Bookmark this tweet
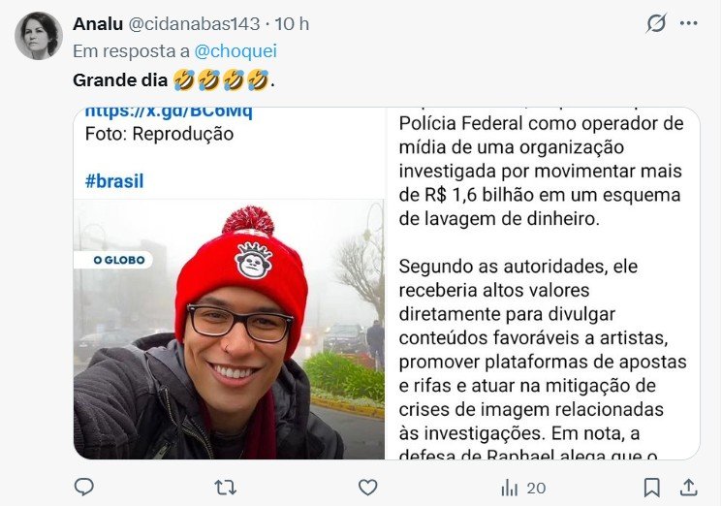Image resolution: width=722 pixels, height=506 pixels. coord(651,488)
